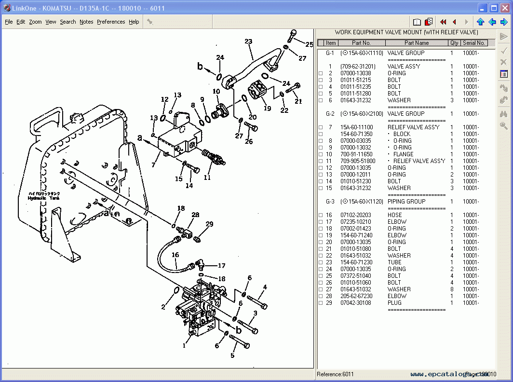The image size is (513, 382).
Task: Tick checkbox for item 2 O-RING 07000-13038
Action: click(321, 73)
